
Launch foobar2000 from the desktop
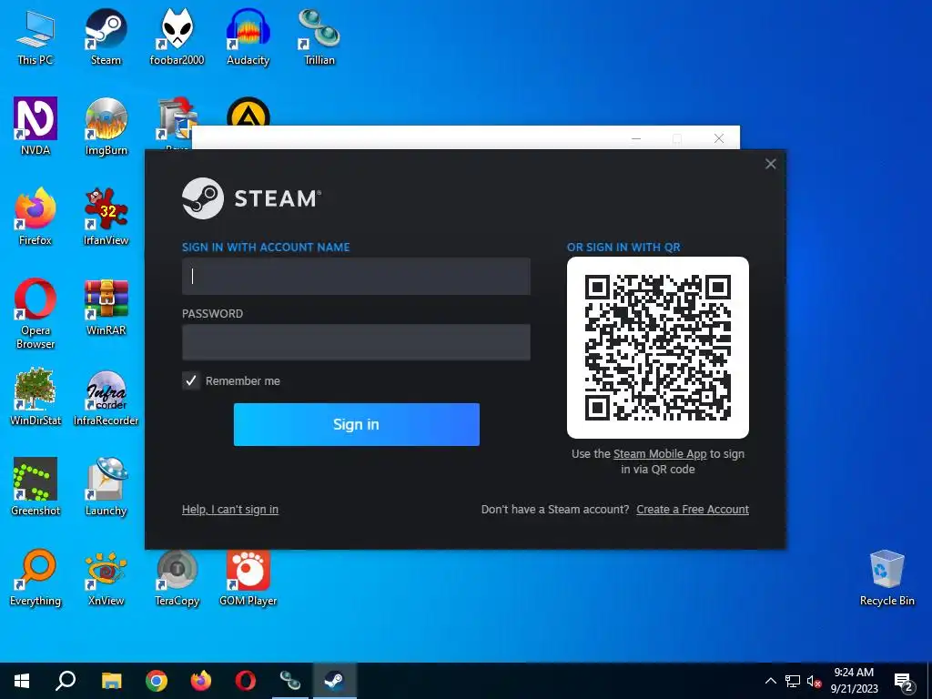coord(177,36)
